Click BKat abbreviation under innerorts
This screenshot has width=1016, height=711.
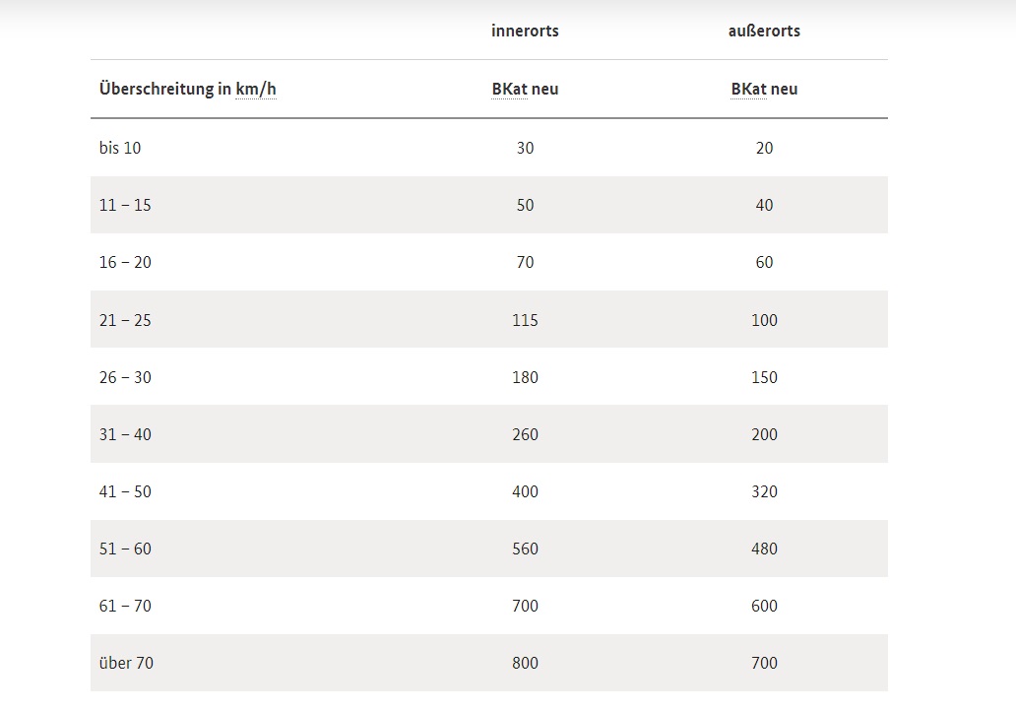point(509,89)
